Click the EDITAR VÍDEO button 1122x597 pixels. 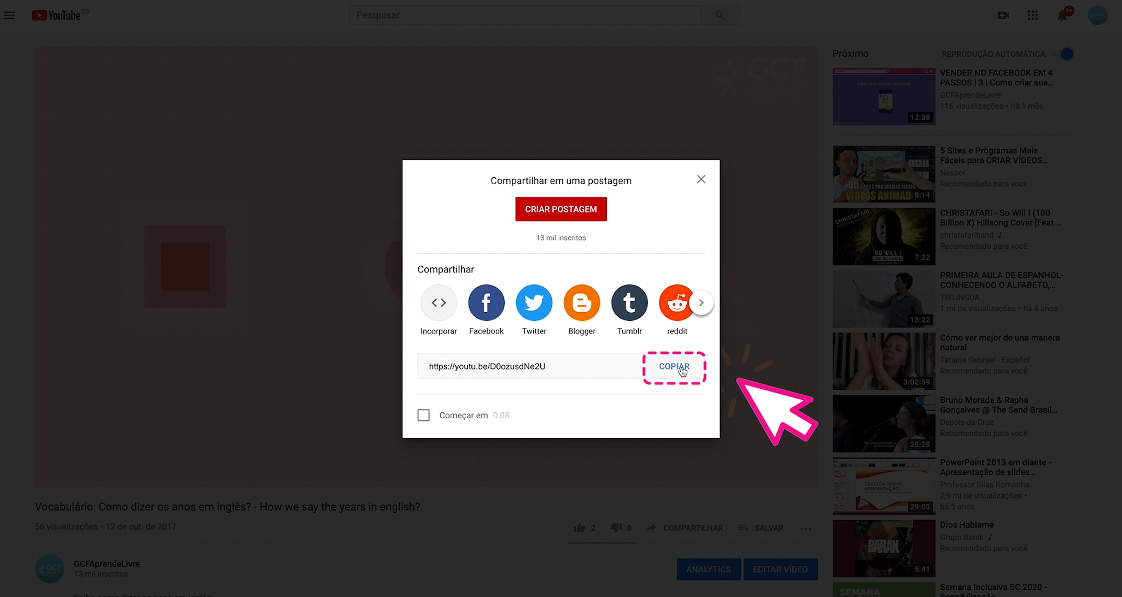780,569
